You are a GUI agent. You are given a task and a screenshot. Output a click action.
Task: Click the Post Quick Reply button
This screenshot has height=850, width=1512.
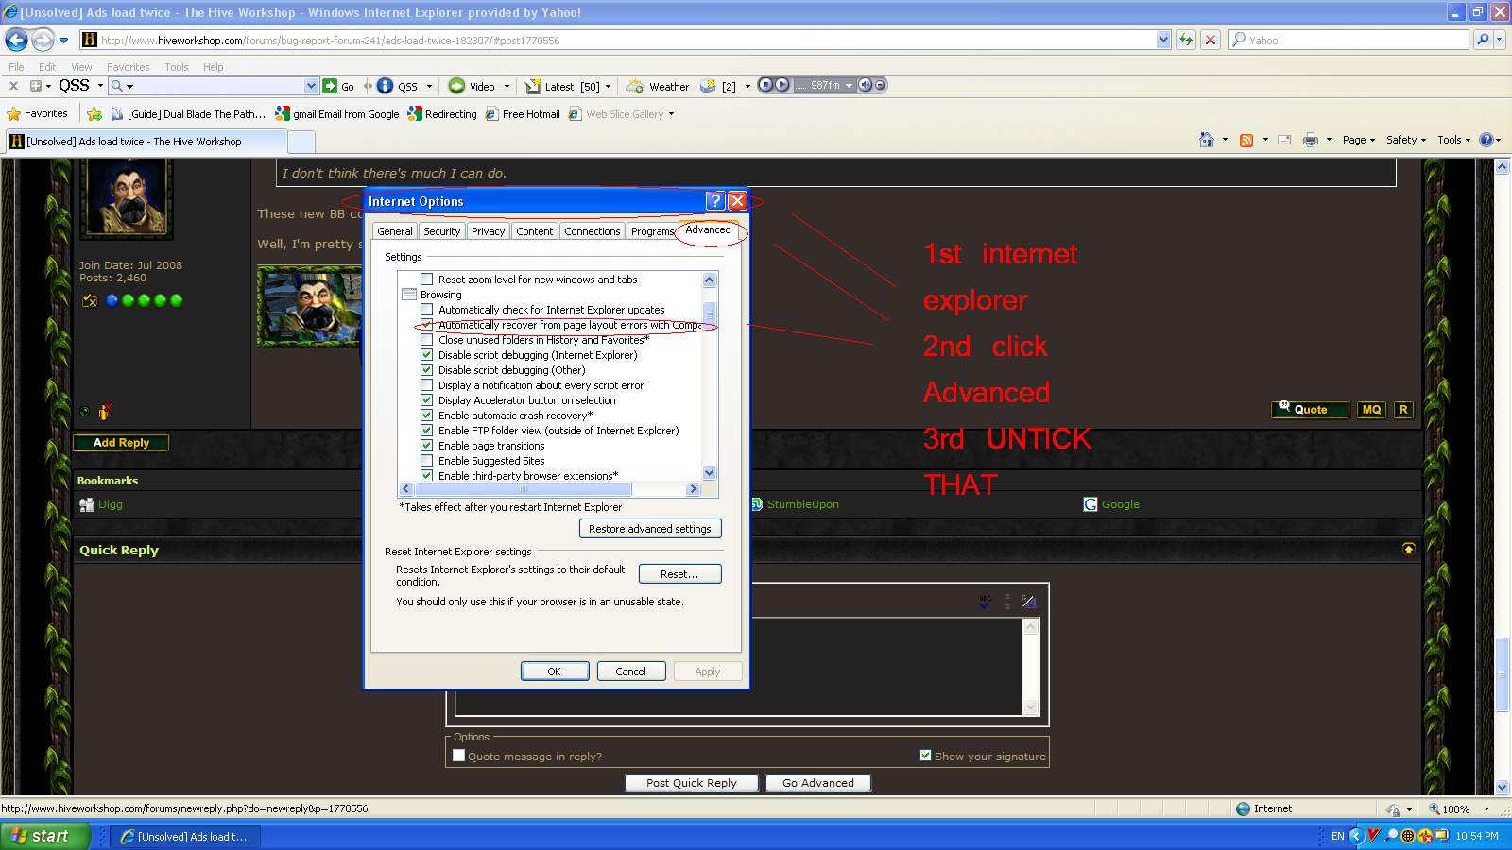tap(692, 783)
